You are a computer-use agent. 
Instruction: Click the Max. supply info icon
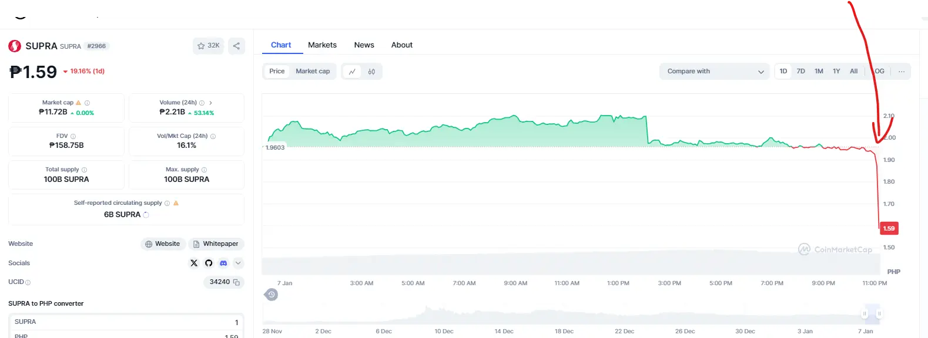pos(204,170)
